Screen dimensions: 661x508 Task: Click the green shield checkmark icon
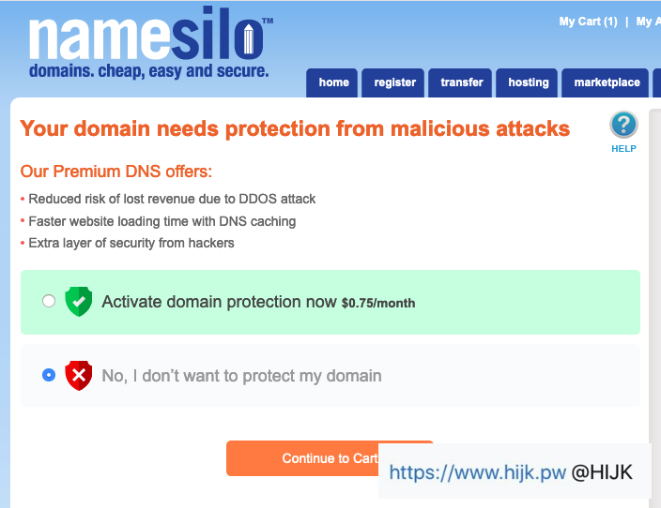coord(79,302)
